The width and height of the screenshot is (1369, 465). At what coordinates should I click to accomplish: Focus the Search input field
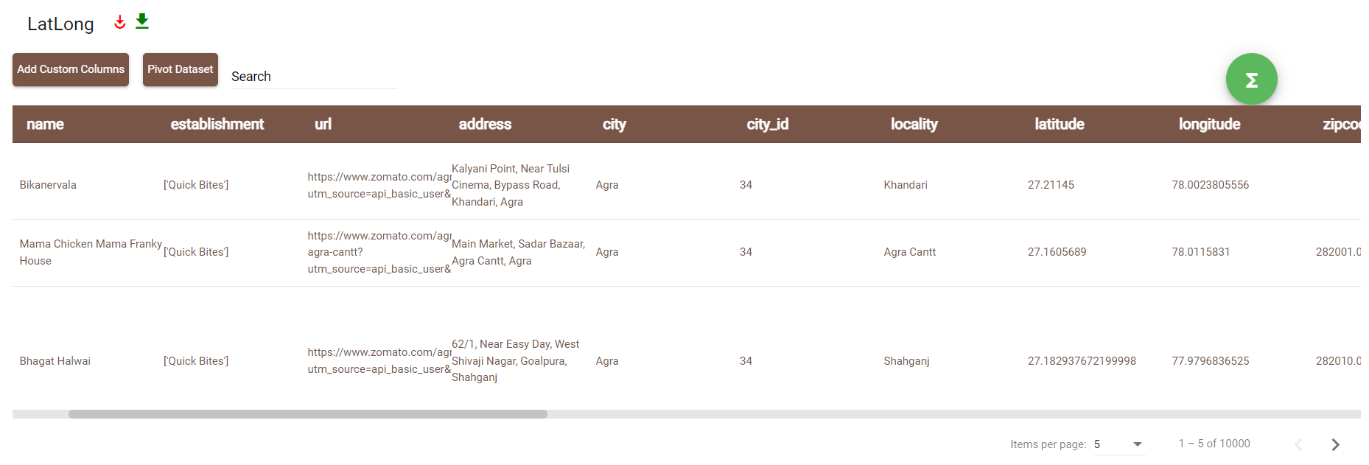pyautogui.click(x=313, y=77)
